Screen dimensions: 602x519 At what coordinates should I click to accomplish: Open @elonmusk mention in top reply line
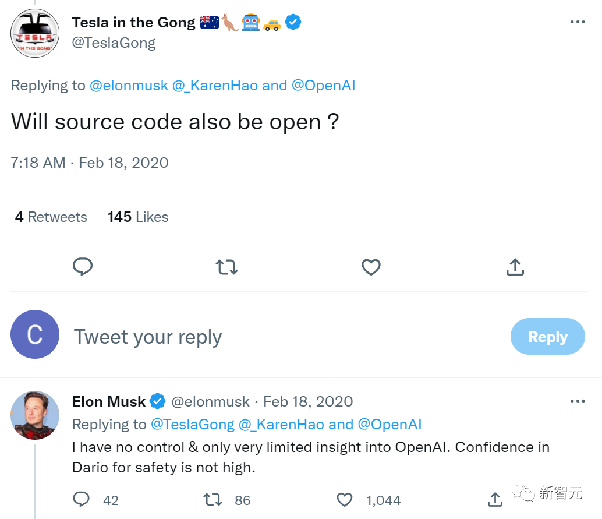coord(128,86)
